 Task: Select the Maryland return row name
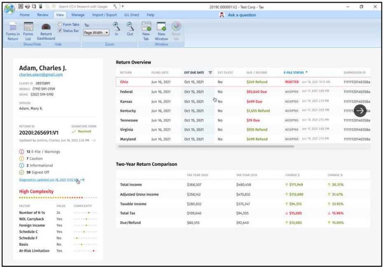128,139
